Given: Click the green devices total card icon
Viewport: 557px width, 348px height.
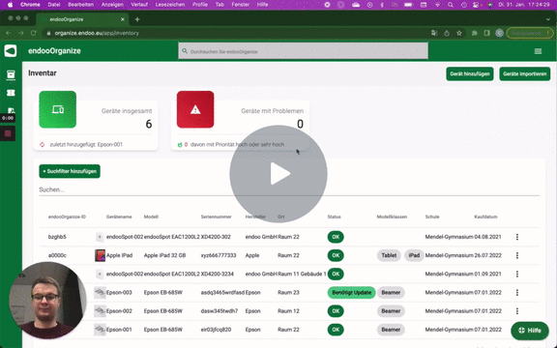Looking at the screenshot, I should click(58, 109).
